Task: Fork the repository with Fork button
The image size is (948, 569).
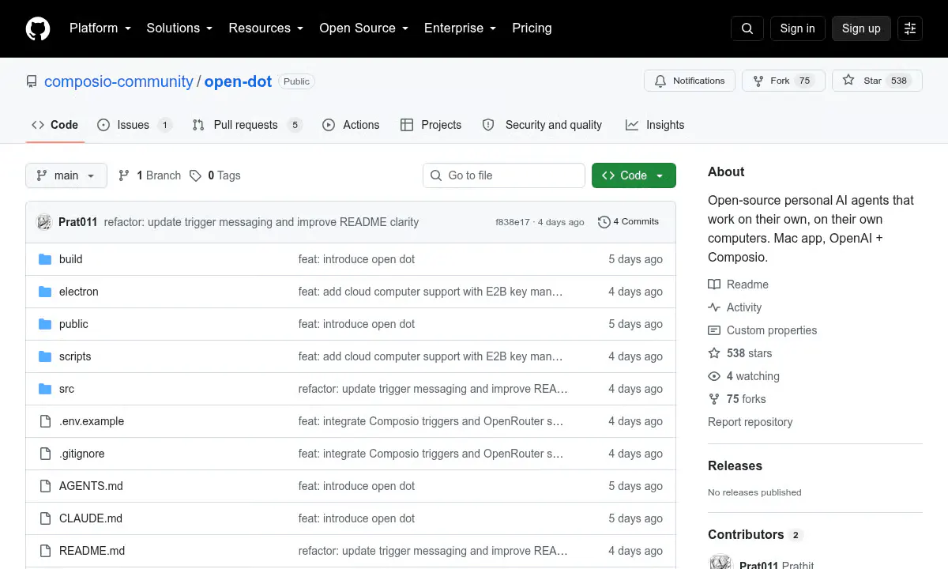Action: click(x=784, y=81)
